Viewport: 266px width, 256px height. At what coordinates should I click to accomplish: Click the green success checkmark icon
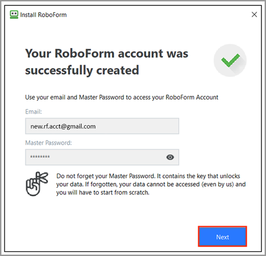click(x=230, y=60)
